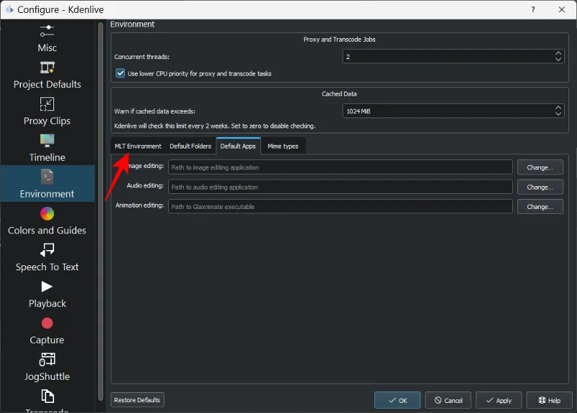Click the sidebar vertical scrollbar

100,211
